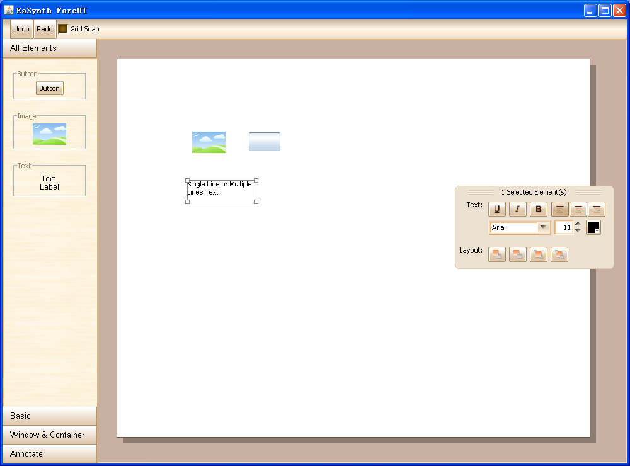Screen dimensions: 630x466
Task: Click the Redo button
Action: (x=45, y=29)
